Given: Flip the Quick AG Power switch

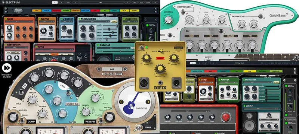Looking at the screenshot, I should click(x=138, y=128).
